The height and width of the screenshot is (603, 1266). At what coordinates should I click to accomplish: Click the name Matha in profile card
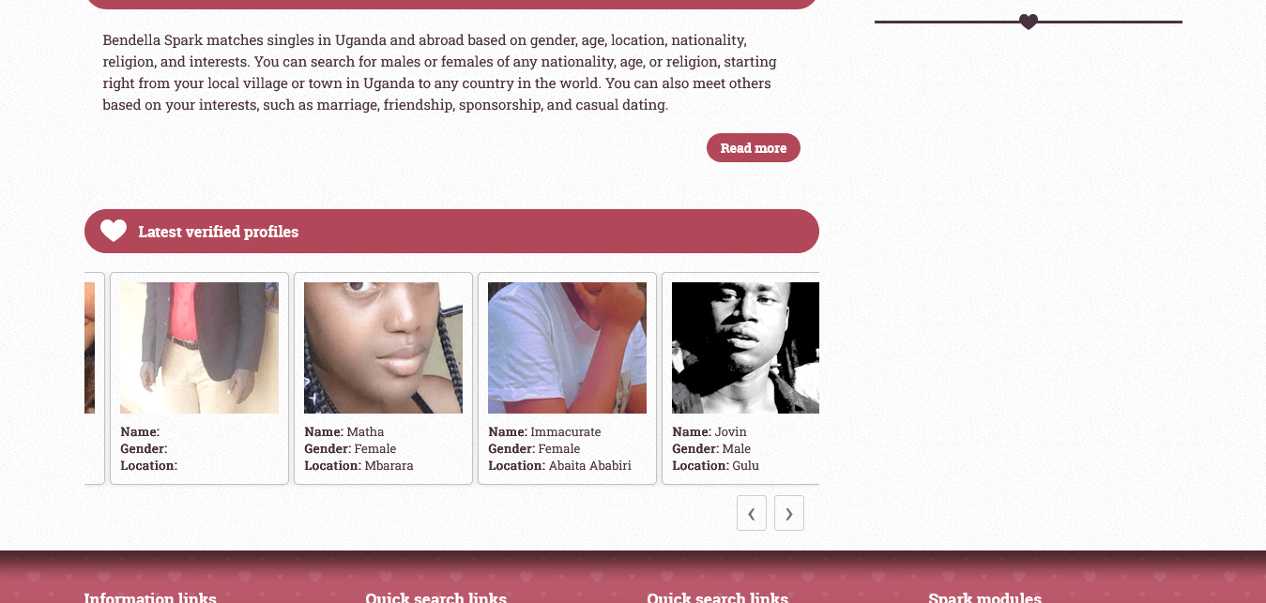click(365, 432)
